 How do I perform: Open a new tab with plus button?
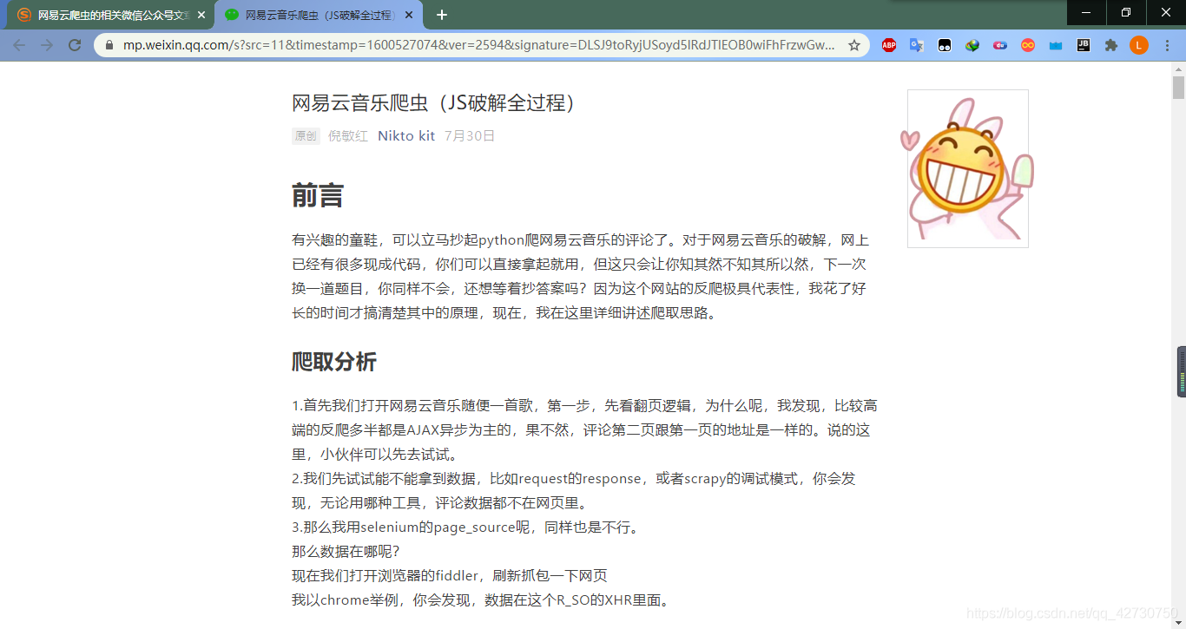click(x=442, y=15)
